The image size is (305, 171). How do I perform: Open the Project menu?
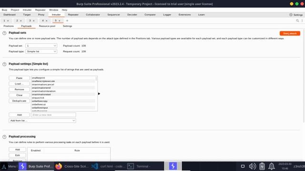[15, 10]
